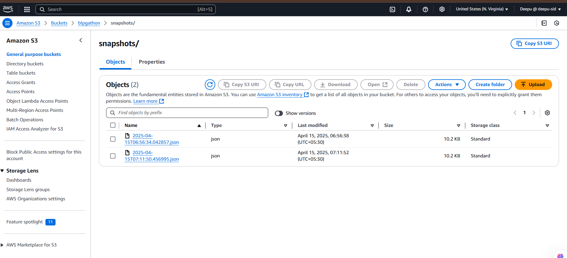The image size is (567, 258).
Task: Click the info panel icon in breadcrumb bar
Action: [544, 23]
